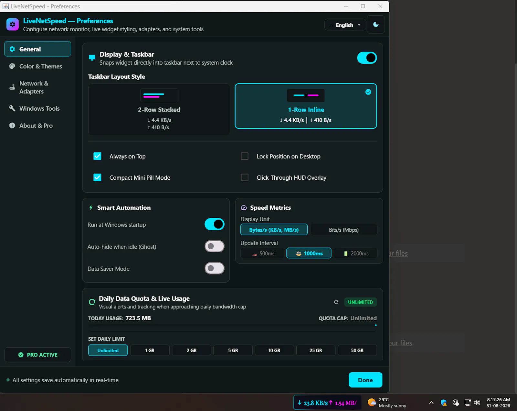Click the Display & Taskbar monitor icon
This screenshot has width=517, height=411.
pos(92,58)
